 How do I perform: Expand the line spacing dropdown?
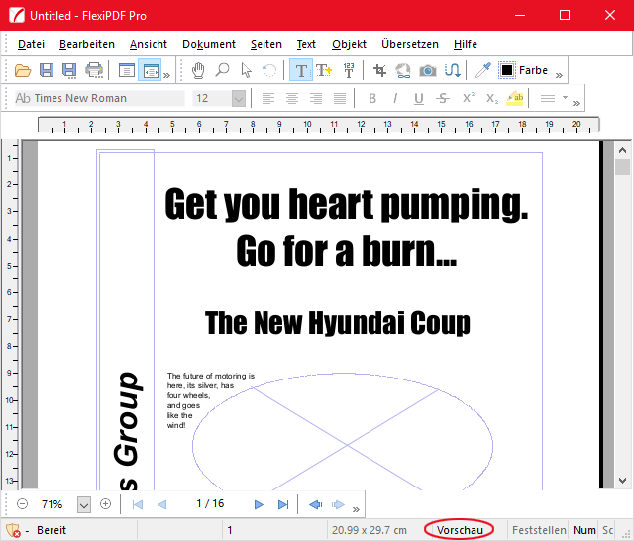(x=565, y=98)
